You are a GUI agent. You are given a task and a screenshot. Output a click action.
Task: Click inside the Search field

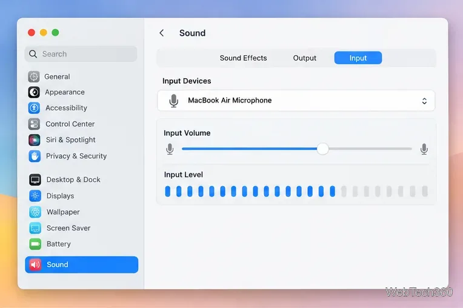click(x=81, y=54)
